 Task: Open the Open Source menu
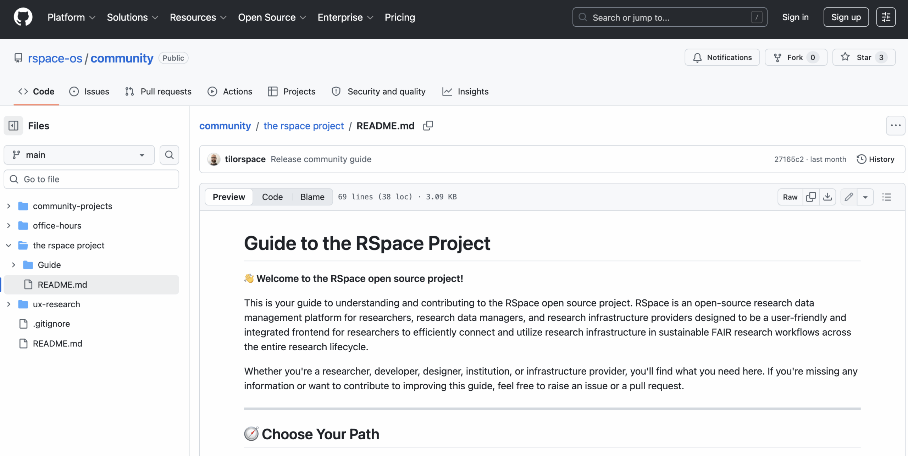point(272,17)
